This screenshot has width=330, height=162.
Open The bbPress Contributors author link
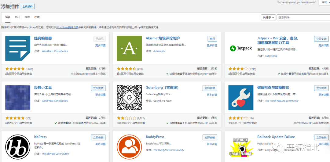pos(56,153)
